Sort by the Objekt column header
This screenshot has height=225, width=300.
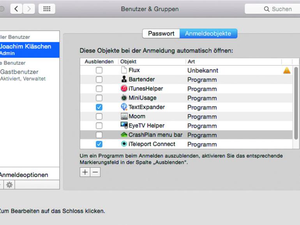coord(152,62)
